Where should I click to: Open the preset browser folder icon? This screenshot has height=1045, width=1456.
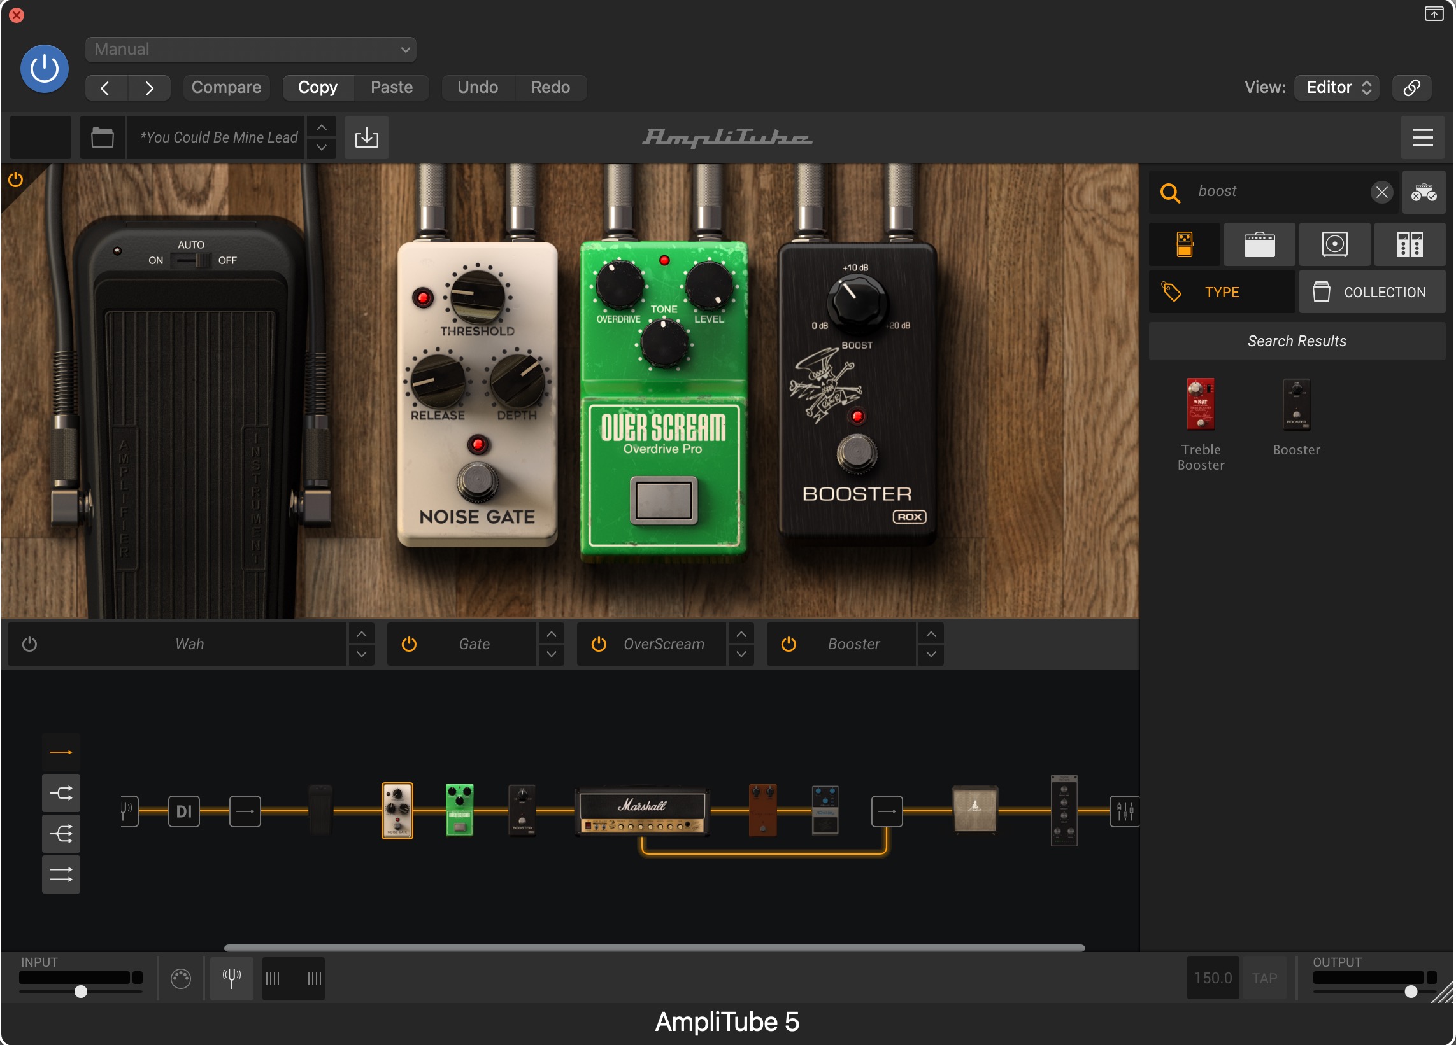tap(102, 137)
